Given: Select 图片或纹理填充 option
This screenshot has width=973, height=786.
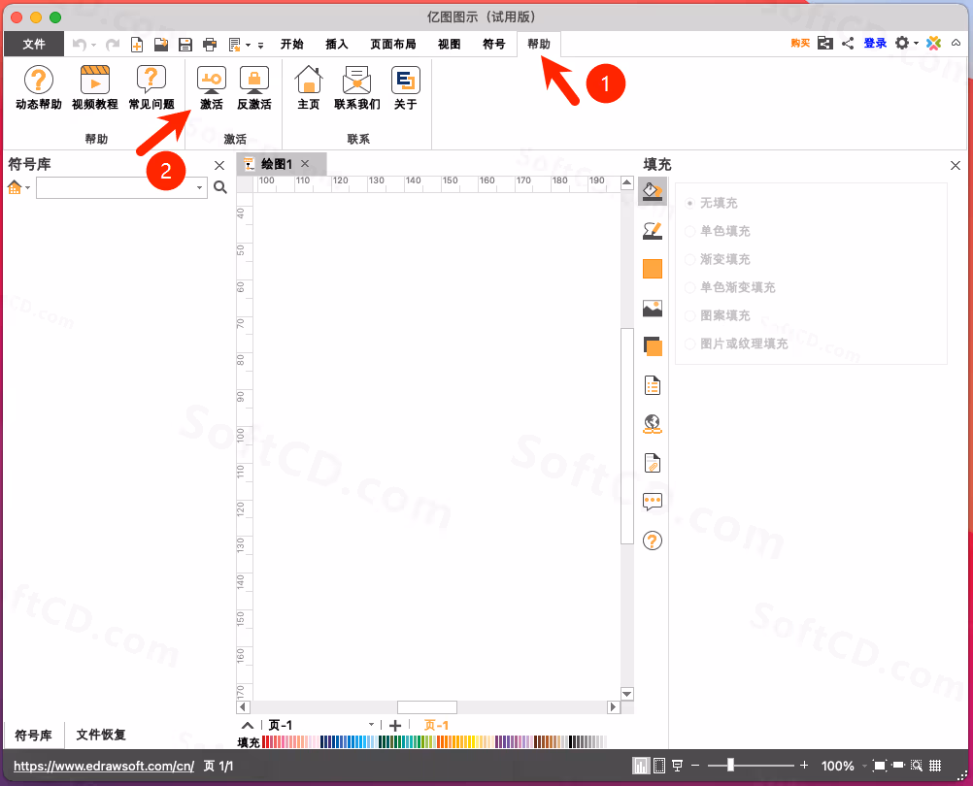Looking at the screenshot, I should click(x=737, y=344).
